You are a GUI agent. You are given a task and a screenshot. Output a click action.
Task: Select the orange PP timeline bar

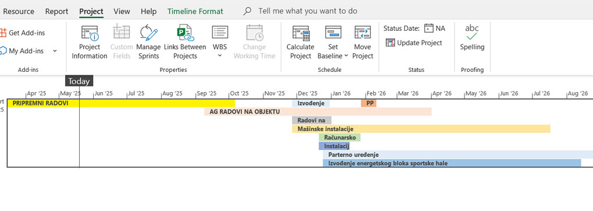coord(369,103)
